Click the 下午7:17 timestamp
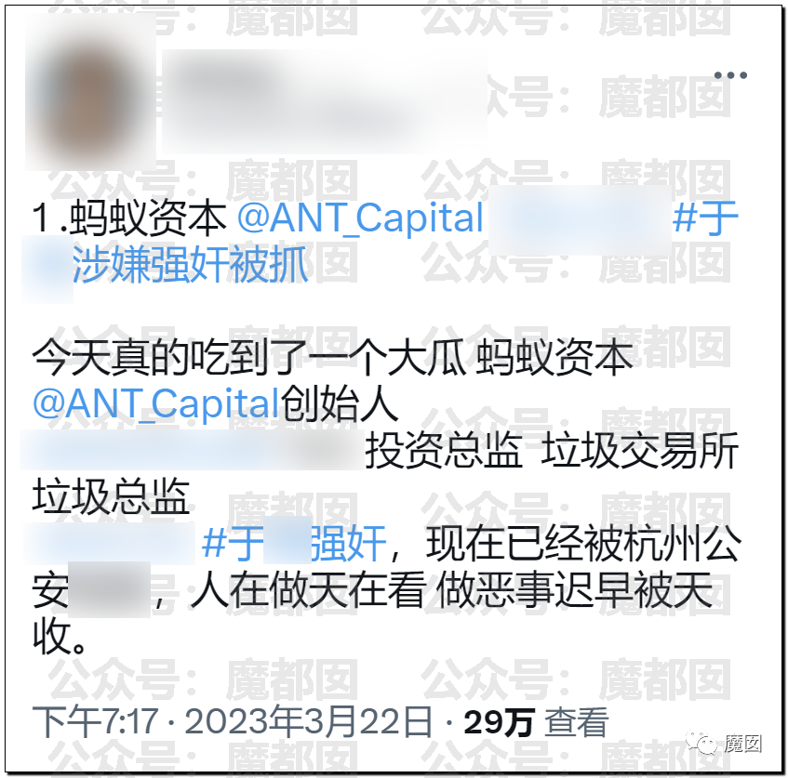 pos(96,721)
